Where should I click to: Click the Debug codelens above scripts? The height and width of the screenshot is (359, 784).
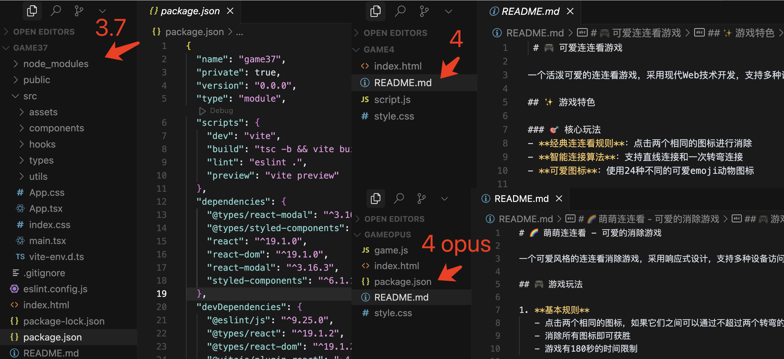(x=221, y=111)
